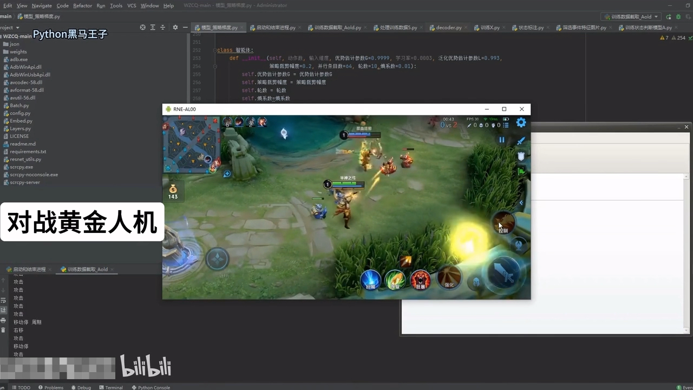Tap the small equipment purchase icon
Screen dimensions: 693x390
point(406,261)
